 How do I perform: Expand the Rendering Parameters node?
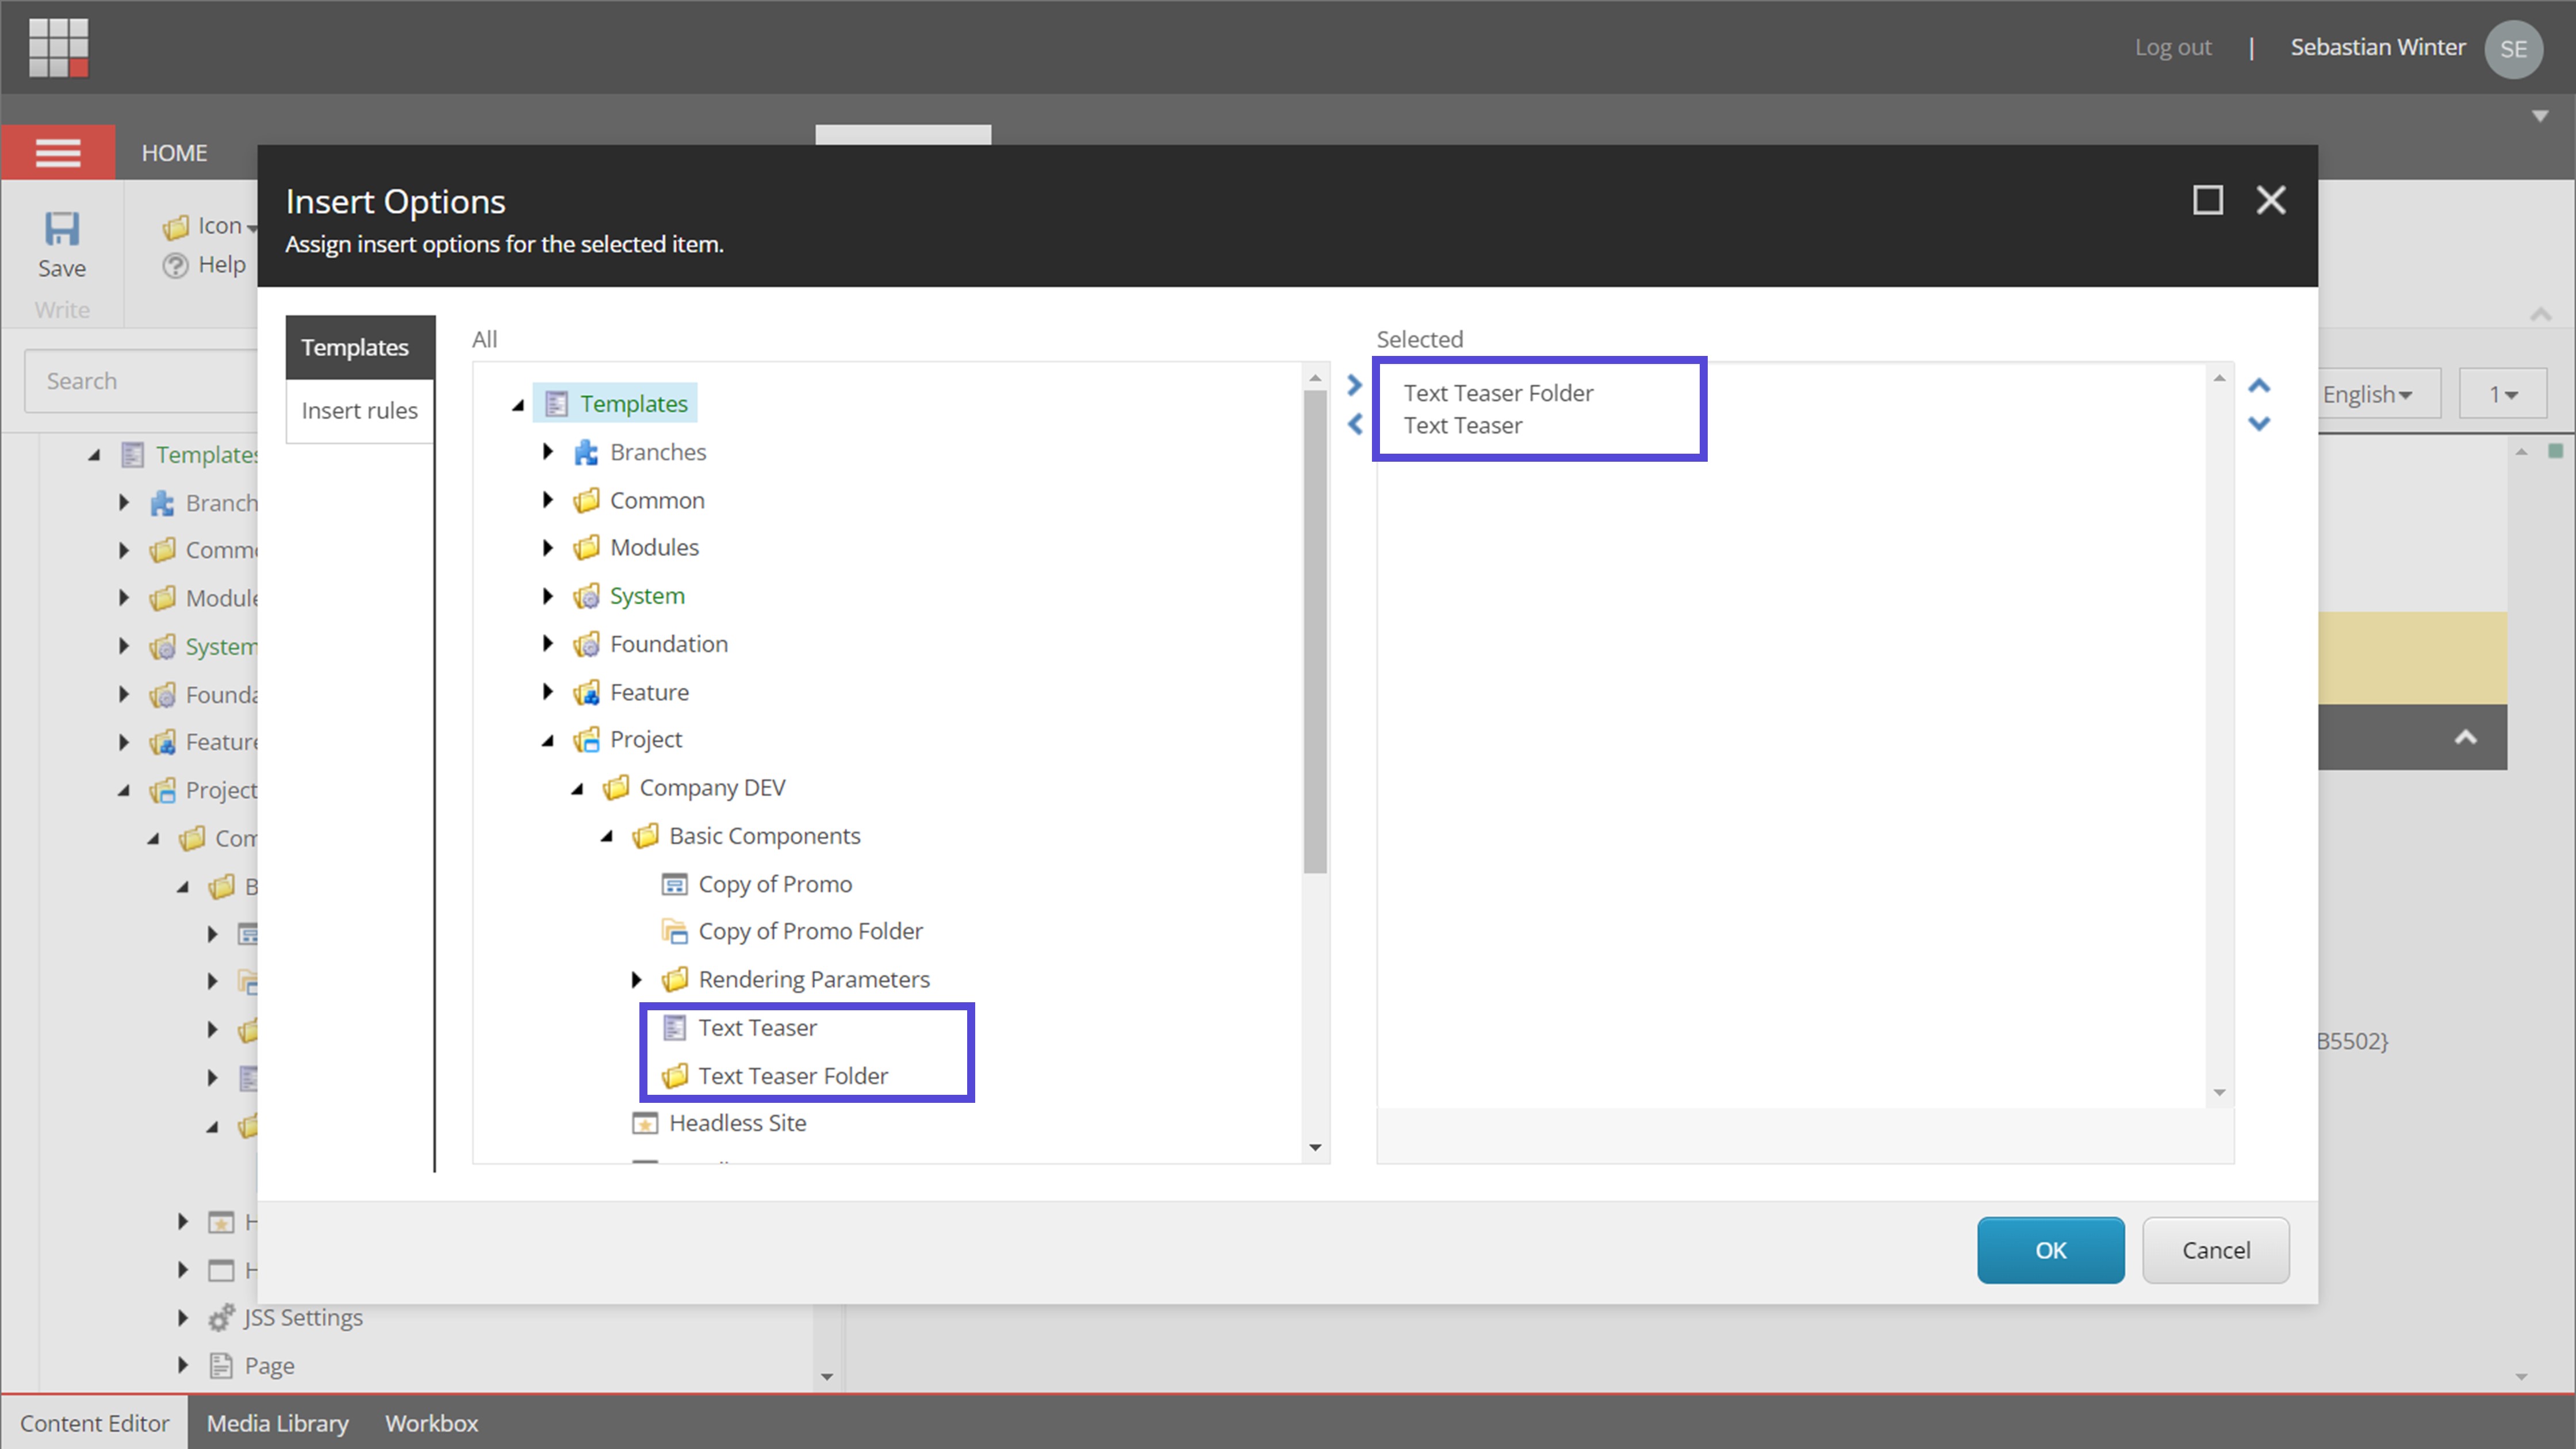[x=637, y=979]
